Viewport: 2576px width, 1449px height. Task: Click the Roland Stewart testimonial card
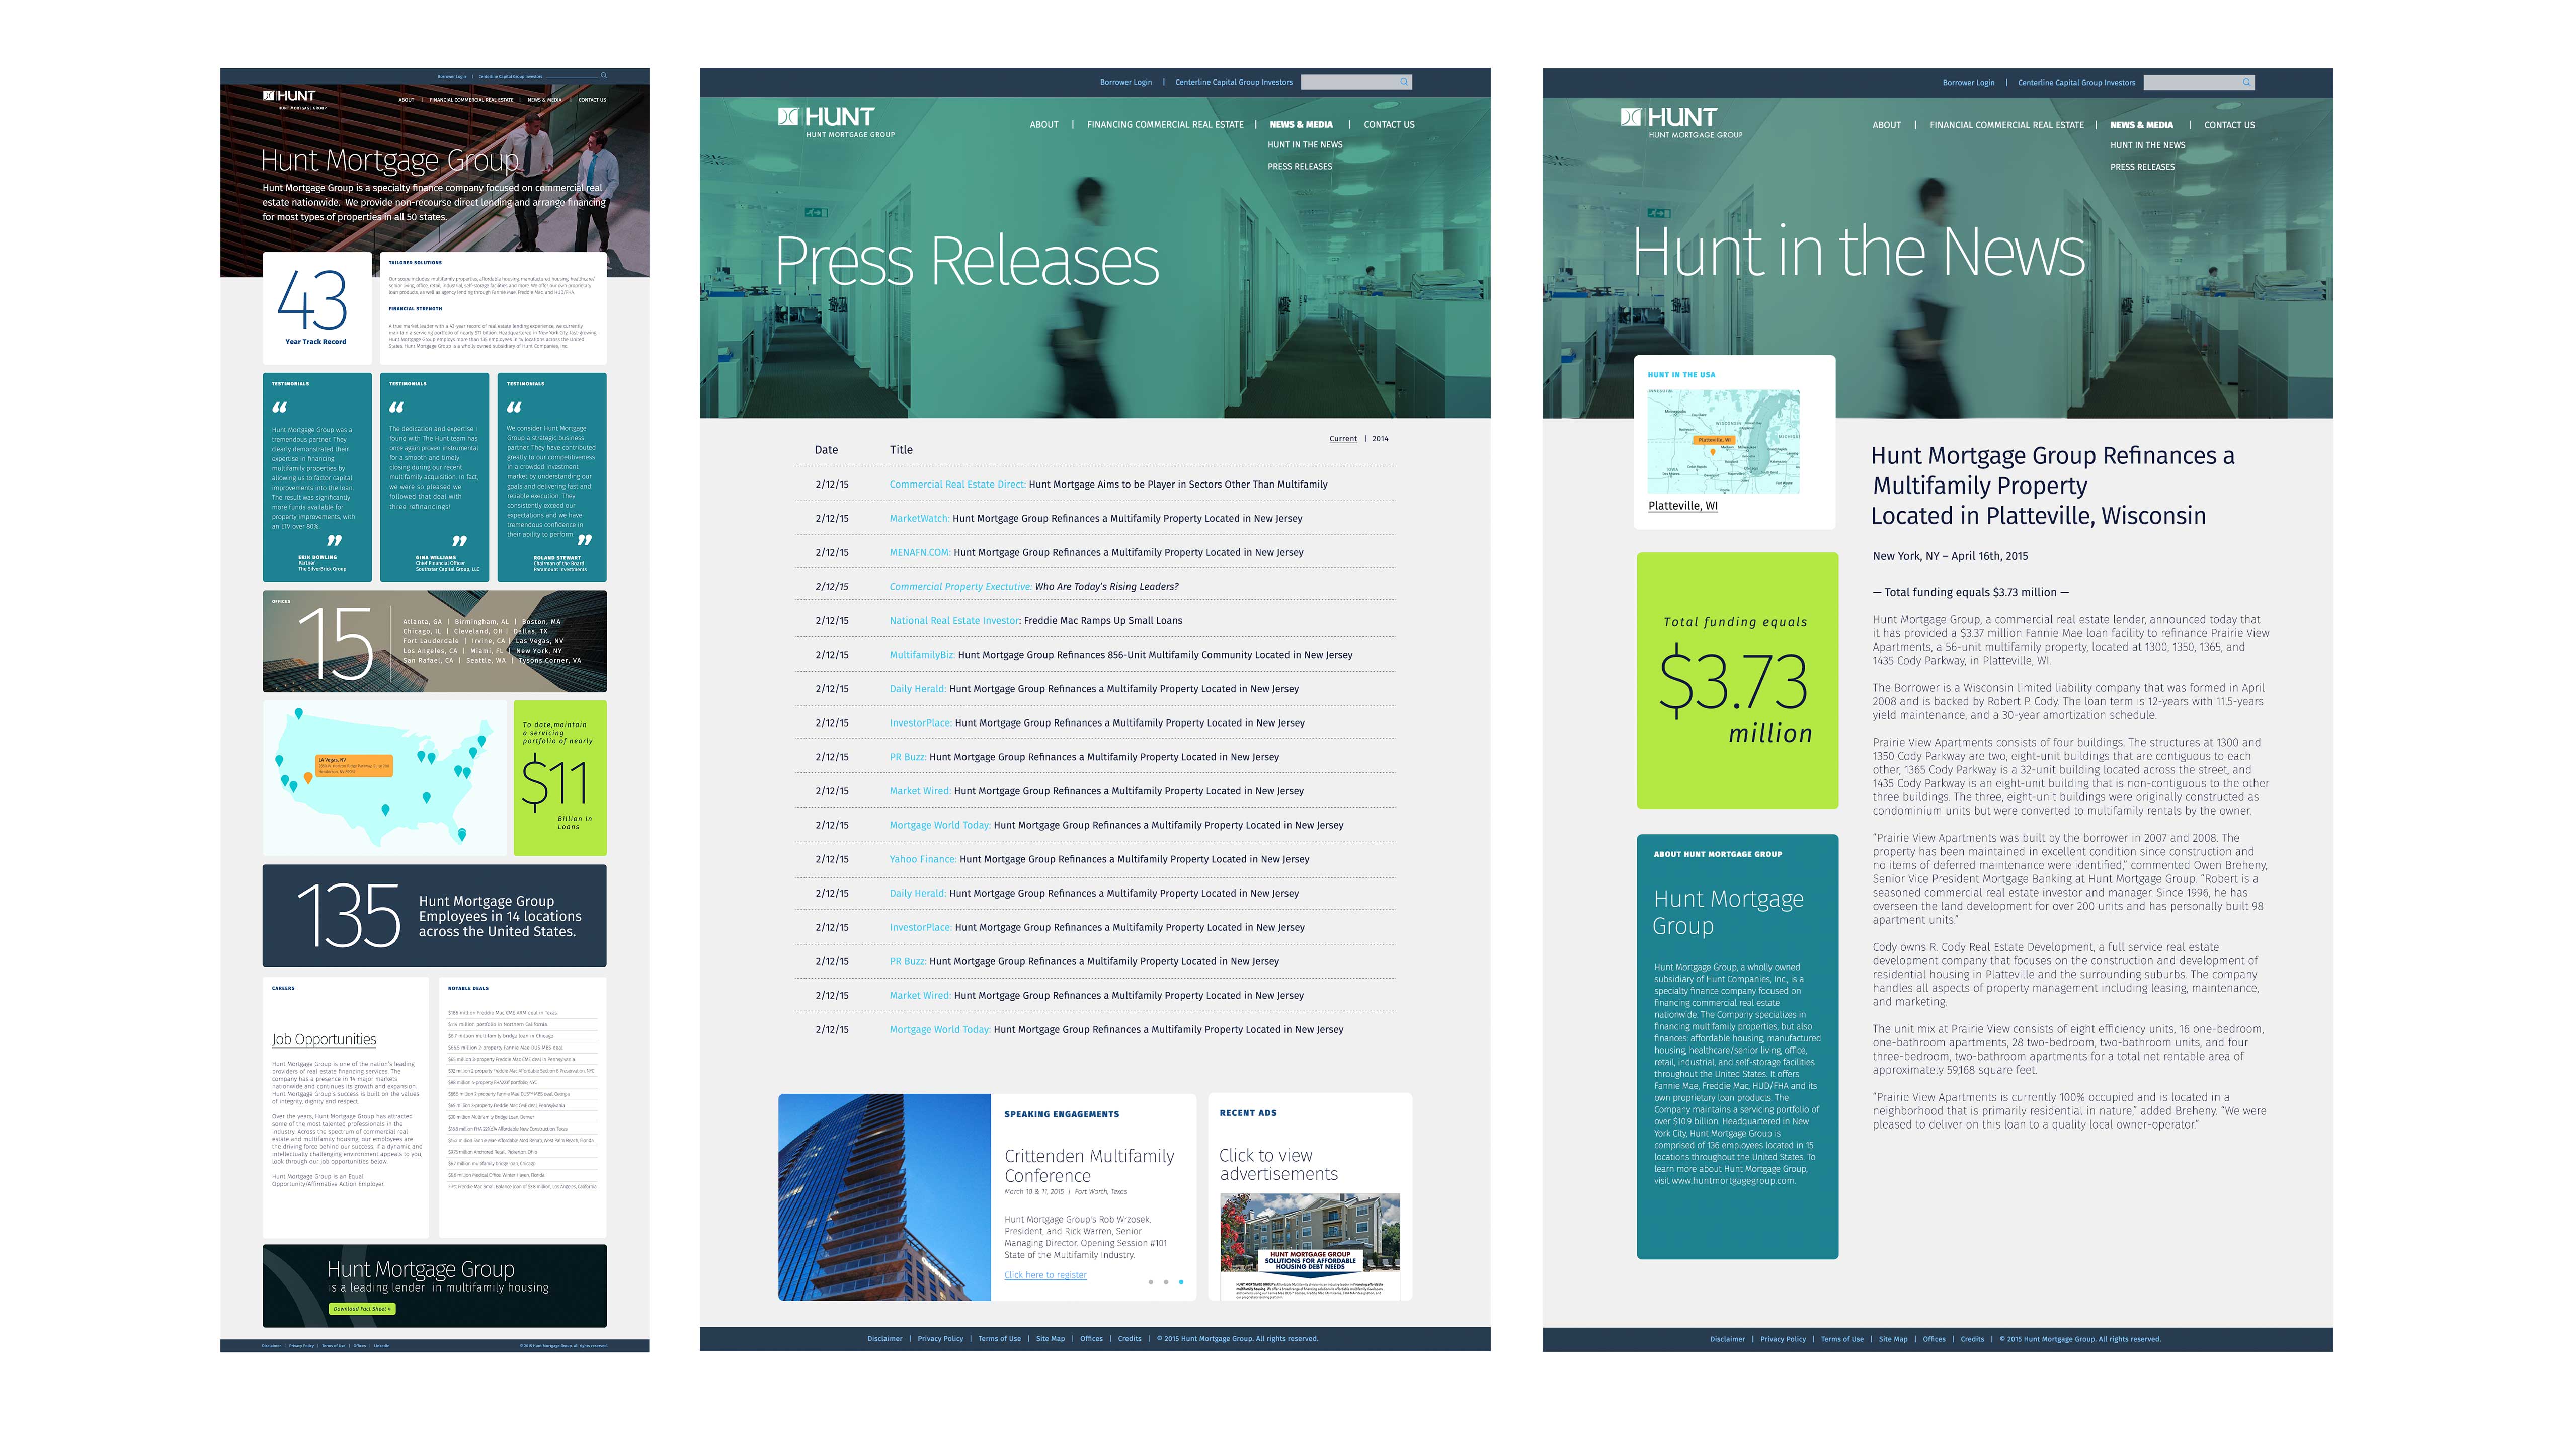pos(552,477)
